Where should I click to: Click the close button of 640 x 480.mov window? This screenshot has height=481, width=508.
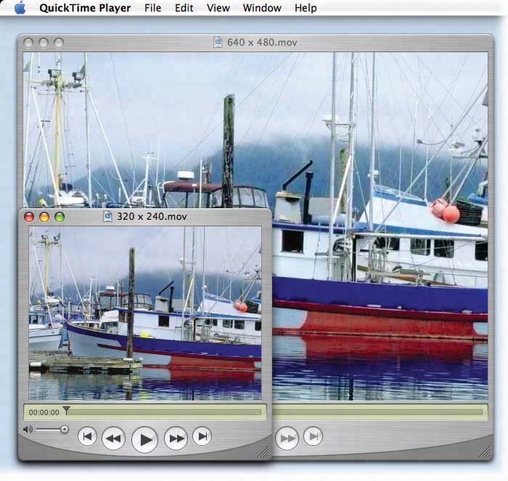click(x=28, y=43)
